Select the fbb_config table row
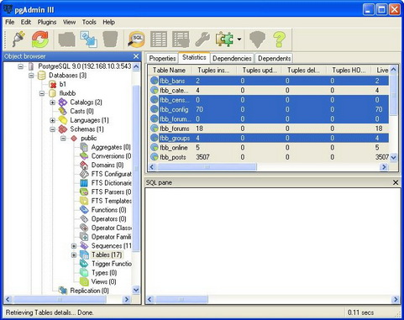The width and height of the screenshot is (404, 320). (270, 109)
